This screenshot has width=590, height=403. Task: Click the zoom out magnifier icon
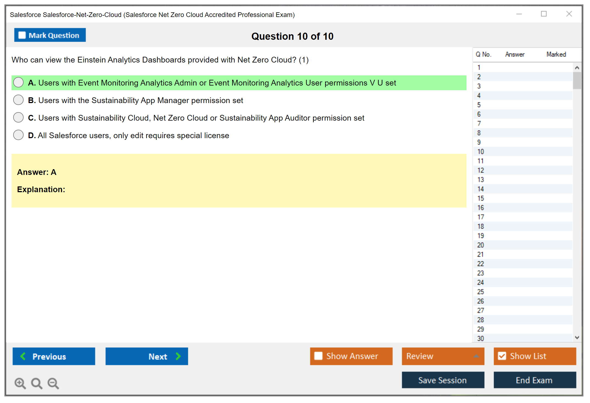[x=53, y=383]
